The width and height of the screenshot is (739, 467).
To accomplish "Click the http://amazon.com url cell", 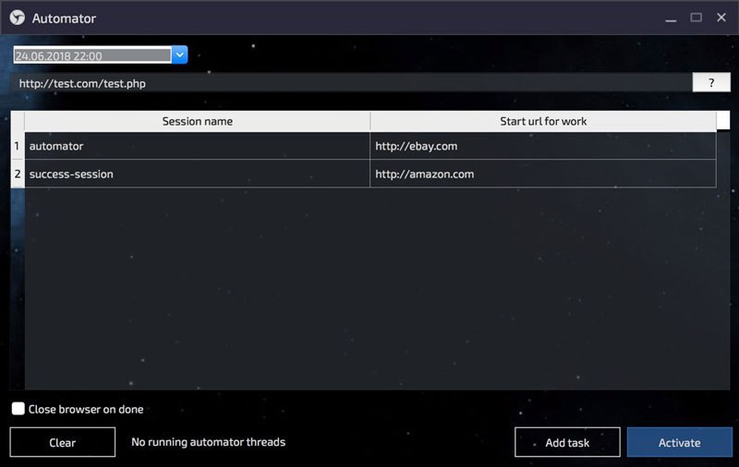I will point(543,174).
